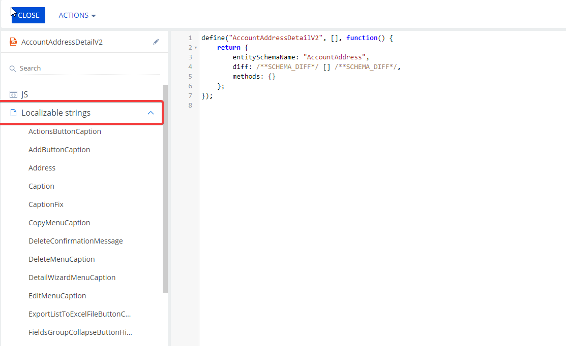Place cursor on the methods: {} line

[254, 76]
